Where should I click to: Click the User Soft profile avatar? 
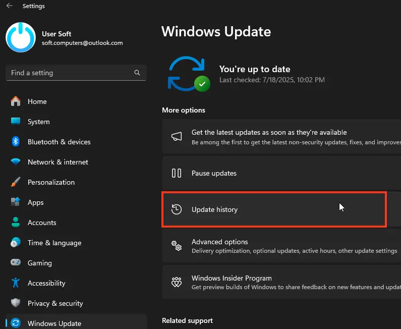(x=21, y=37)
